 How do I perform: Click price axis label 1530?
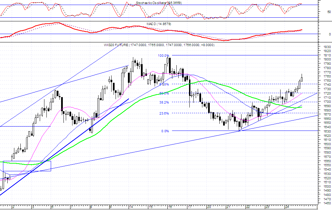327,174
